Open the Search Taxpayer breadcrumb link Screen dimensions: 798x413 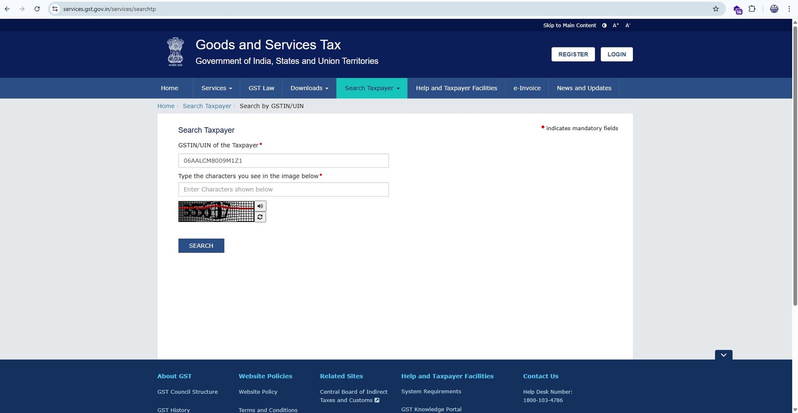click(x=207, y=106)
